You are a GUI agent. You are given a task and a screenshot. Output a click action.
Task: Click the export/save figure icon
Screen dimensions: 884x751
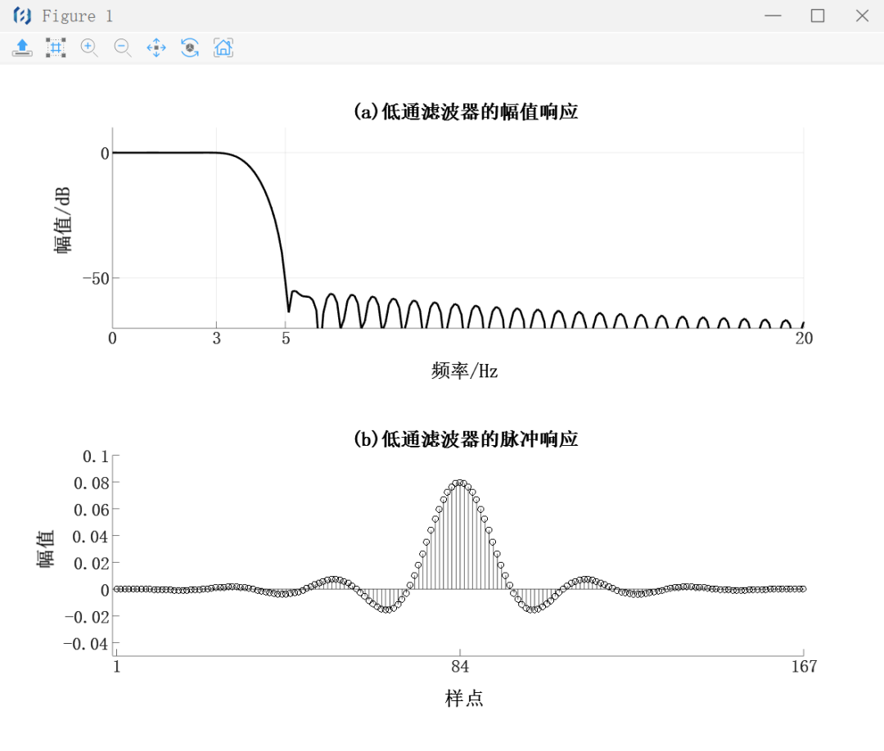(x=22, y=47)
